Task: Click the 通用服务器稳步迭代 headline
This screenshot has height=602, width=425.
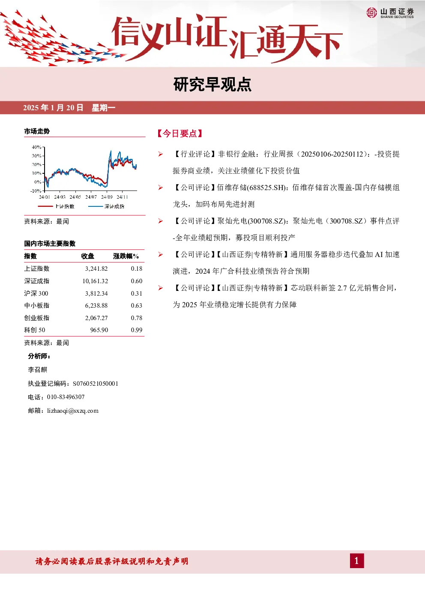Action: (286, 263)
